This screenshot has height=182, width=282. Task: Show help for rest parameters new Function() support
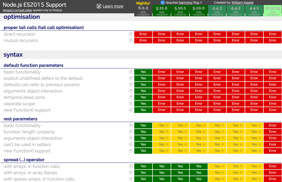[x=131, y=151]
